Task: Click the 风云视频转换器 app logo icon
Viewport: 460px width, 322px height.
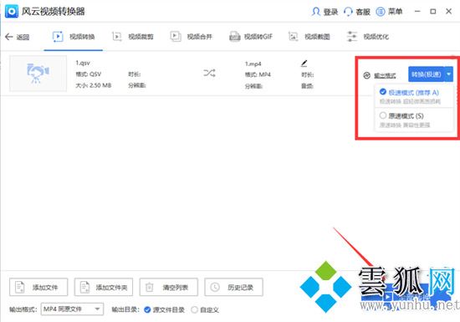Action: 12,12
